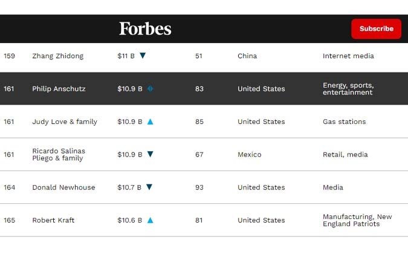Click the up arrow beside Judy Love's $10.9 B
Screen dimensions: 408x254
point(150,122)
